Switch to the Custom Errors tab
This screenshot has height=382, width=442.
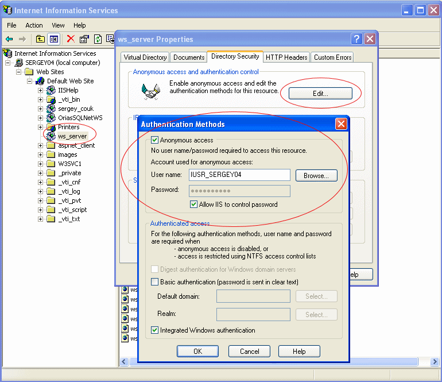click(x=332, y=57)
